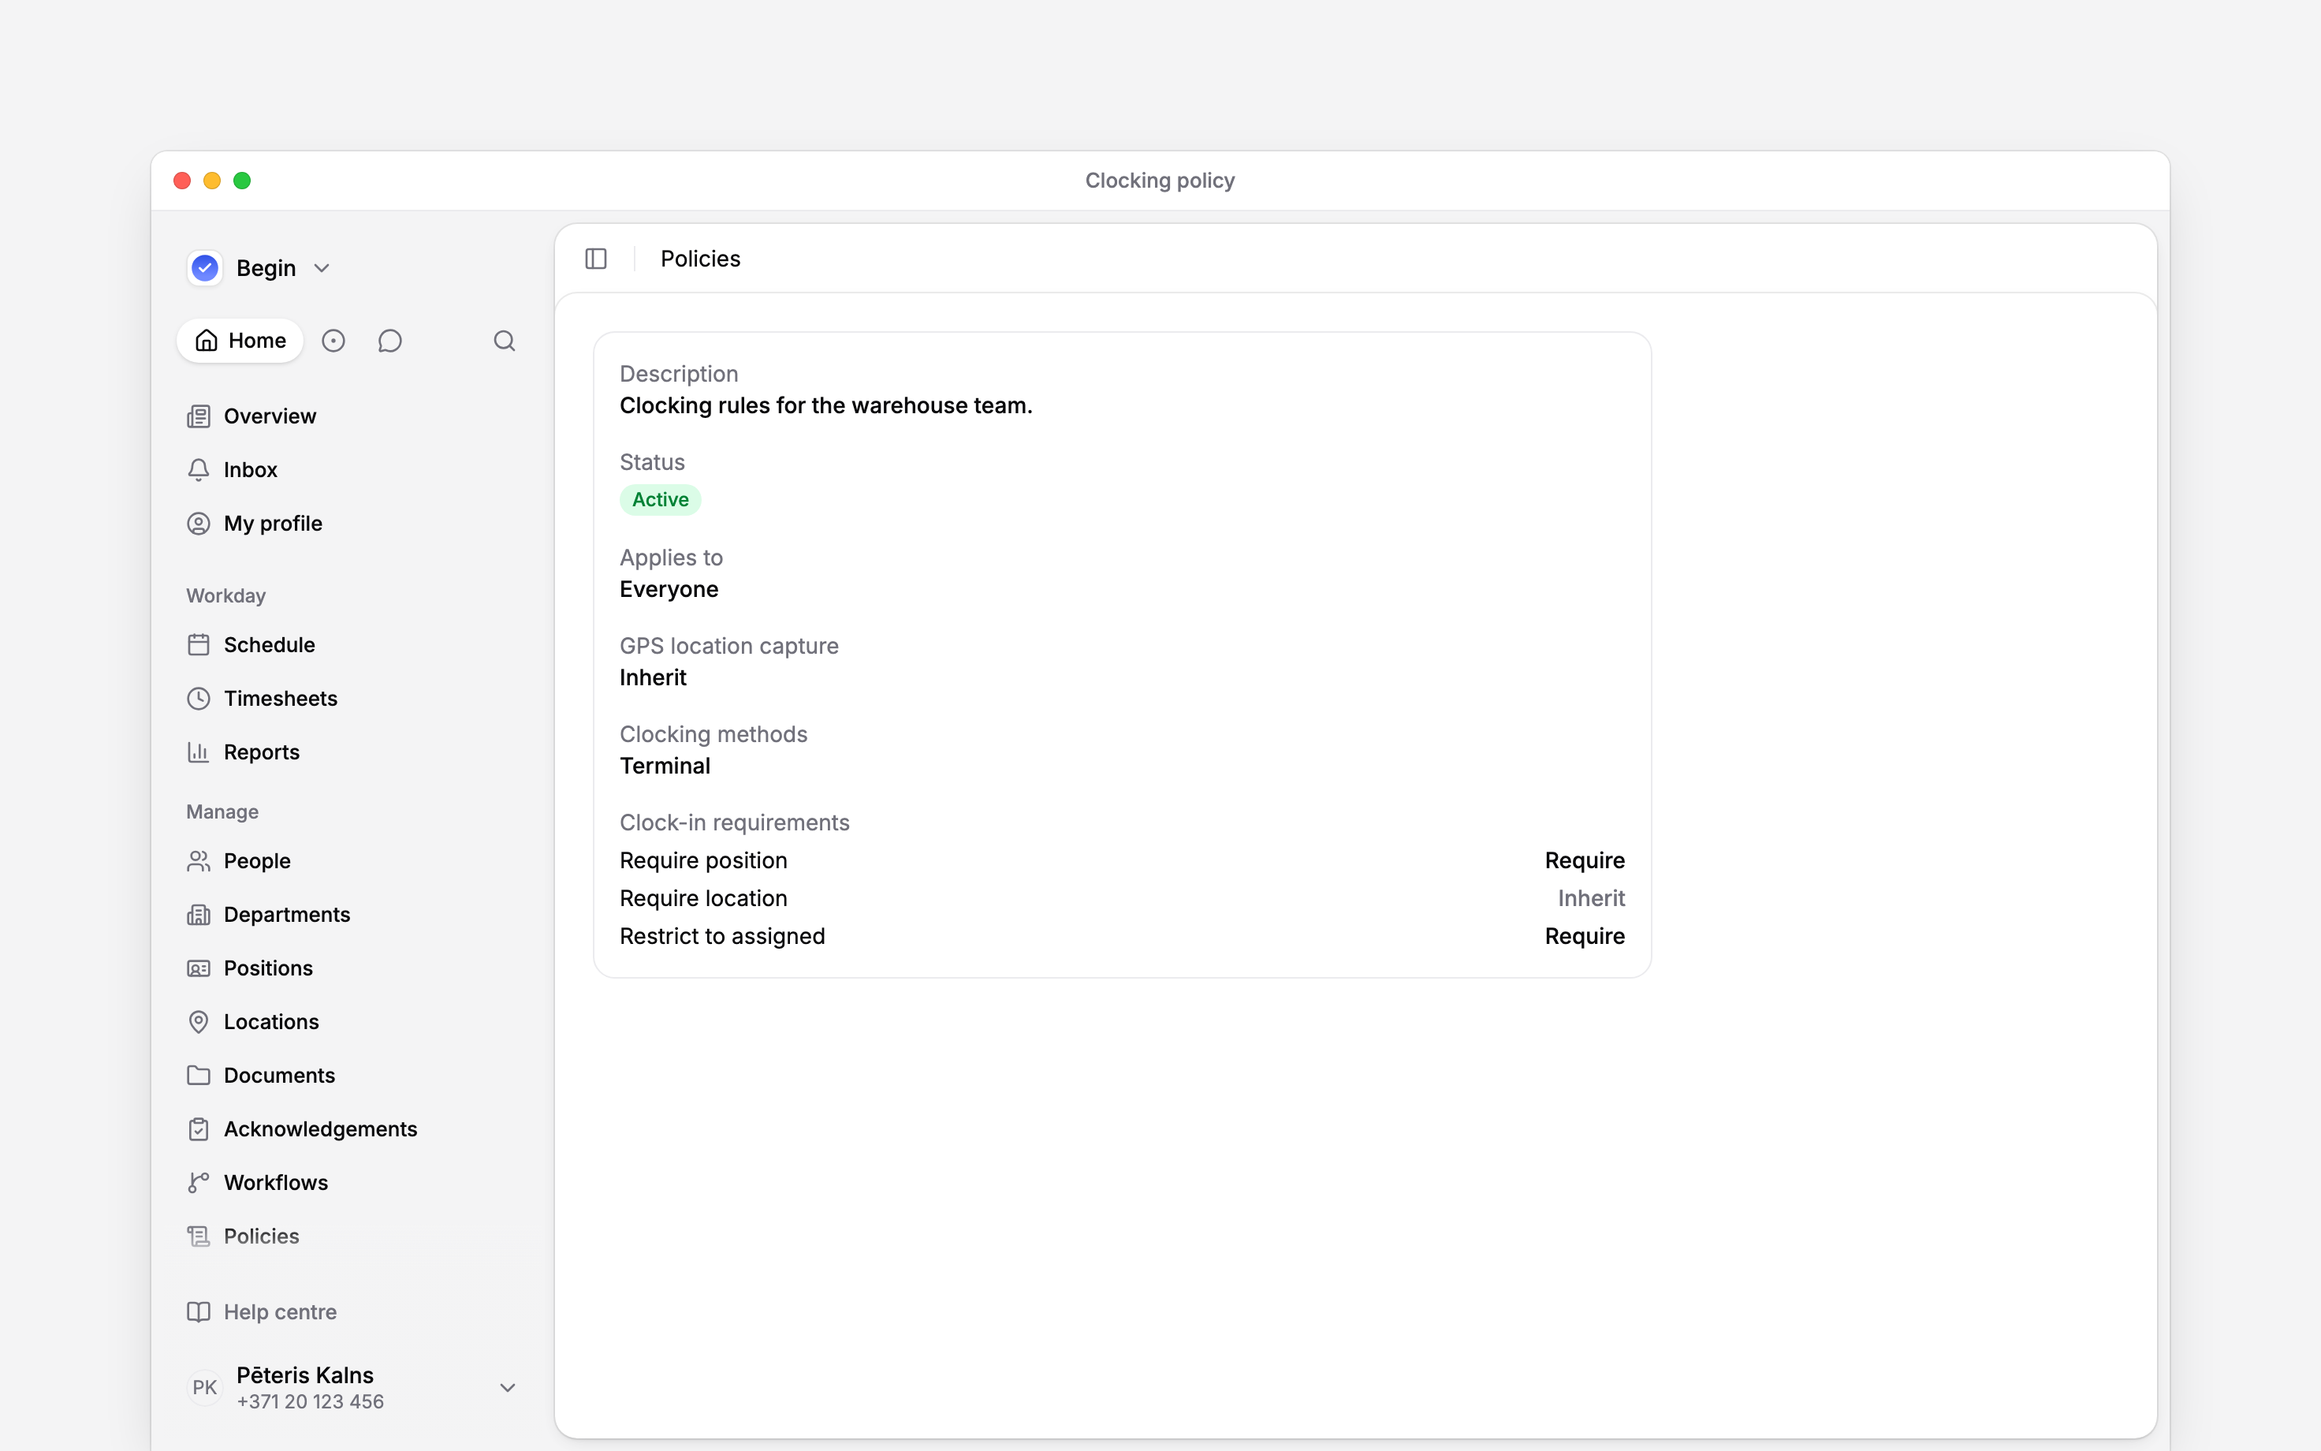Image resolution: width=2321 pixels, height=1451 pixels.
Task: Click the My profile avatar icon
Action: pos(199,524)
